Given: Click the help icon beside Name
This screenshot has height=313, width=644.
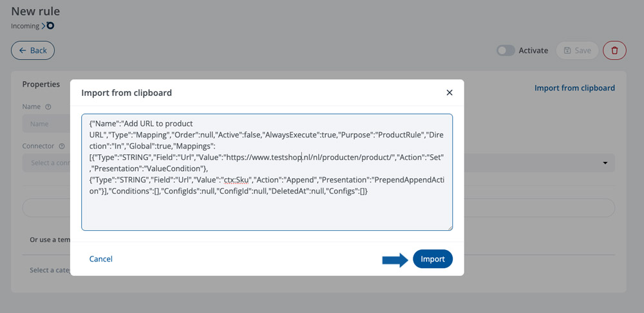Looking at the screenshot, I should click(48, 107).
